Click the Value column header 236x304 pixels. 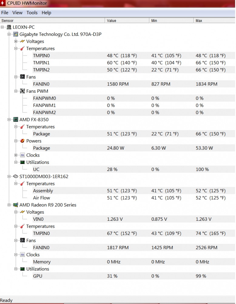pyautogui.click(x=112, y=21)
